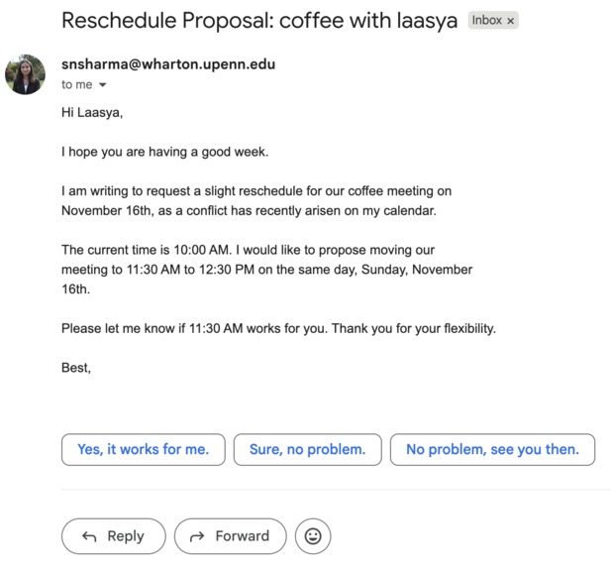
Task: Click the sentence 'I hope you are having a good week.'
Action: (164, 152)
